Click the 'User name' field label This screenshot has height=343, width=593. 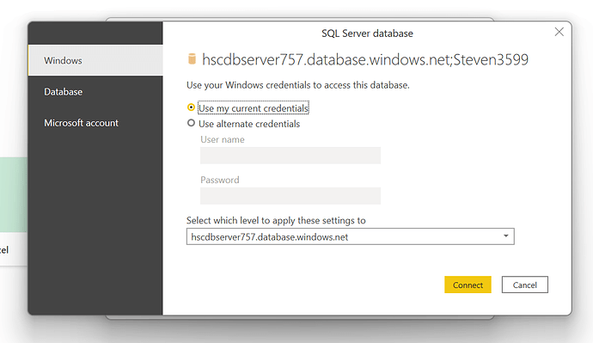223,139
